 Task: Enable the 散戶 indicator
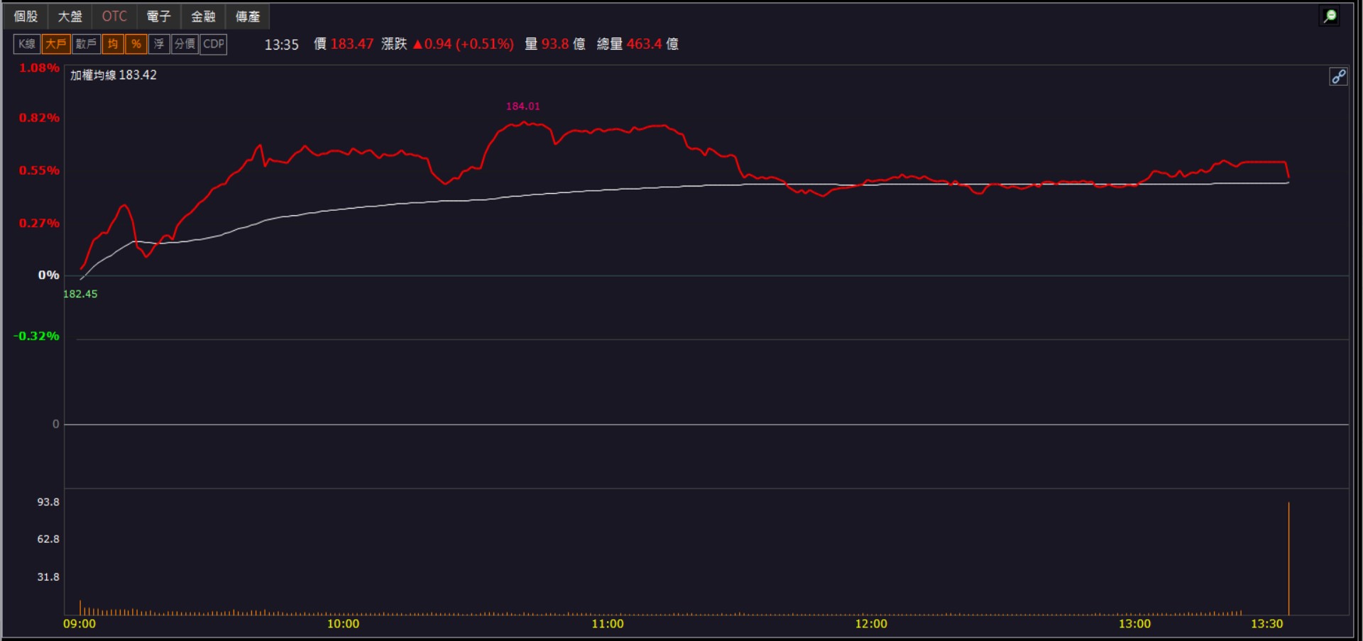coord(86,44)
